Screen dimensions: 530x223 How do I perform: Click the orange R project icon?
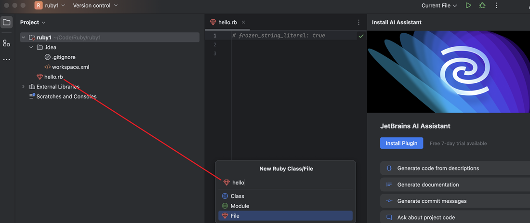(x=39, y=5)
